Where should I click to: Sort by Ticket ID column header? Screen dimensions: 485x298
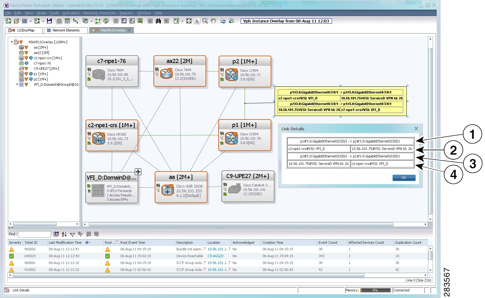(35, 243)
